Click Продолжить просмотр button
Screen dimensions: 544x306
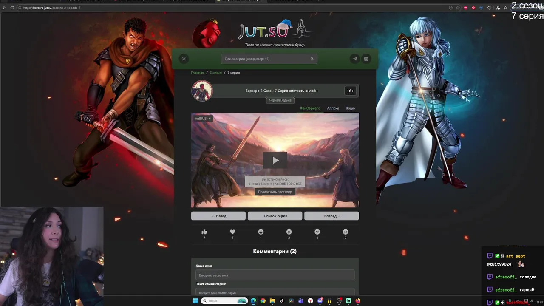(x=275, y=192)
